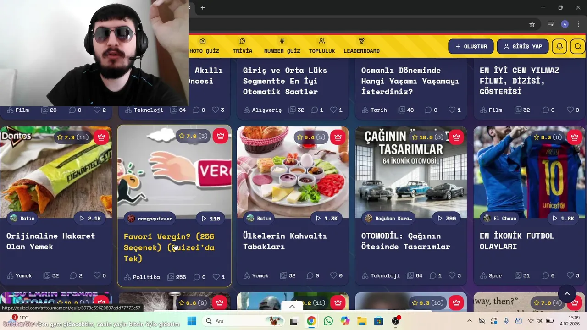Viewport: 587px width, 330px height.
Task: Click crown icon on Messi quiz card
Action: coord(575,137)
